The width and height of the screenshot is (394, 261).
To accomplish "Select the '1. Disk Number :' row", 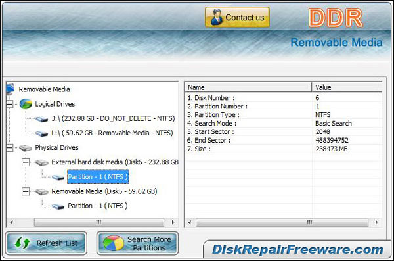I will pos(284,98).
